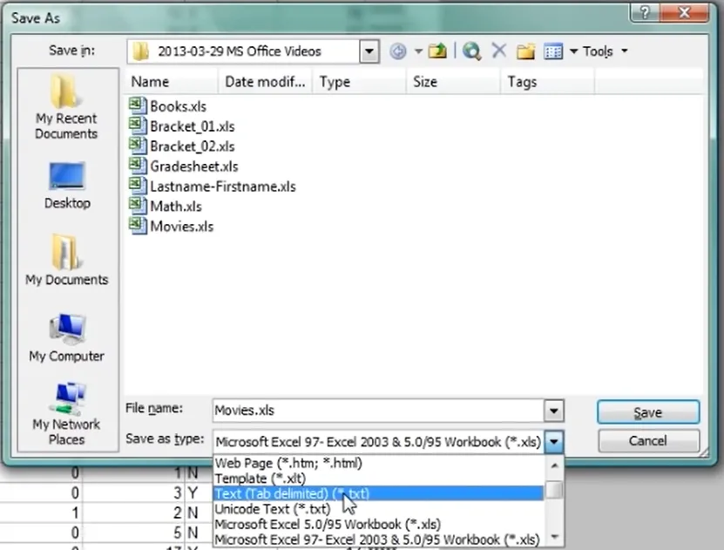Select the Search the Web icon
This screenshot has width=724, height=550.
[471, 51]
